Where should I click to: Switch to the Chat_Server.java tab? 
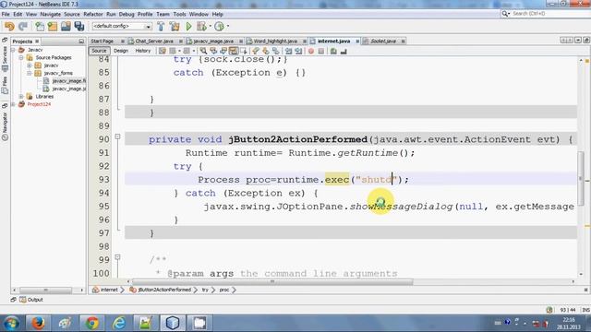click(x=154, y=41)
